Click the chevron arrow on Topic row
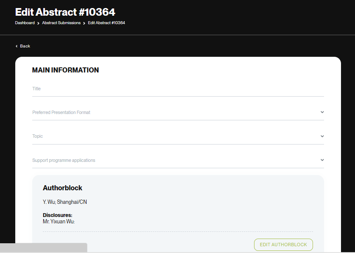 pyautogui.click(x=322, y=136)
